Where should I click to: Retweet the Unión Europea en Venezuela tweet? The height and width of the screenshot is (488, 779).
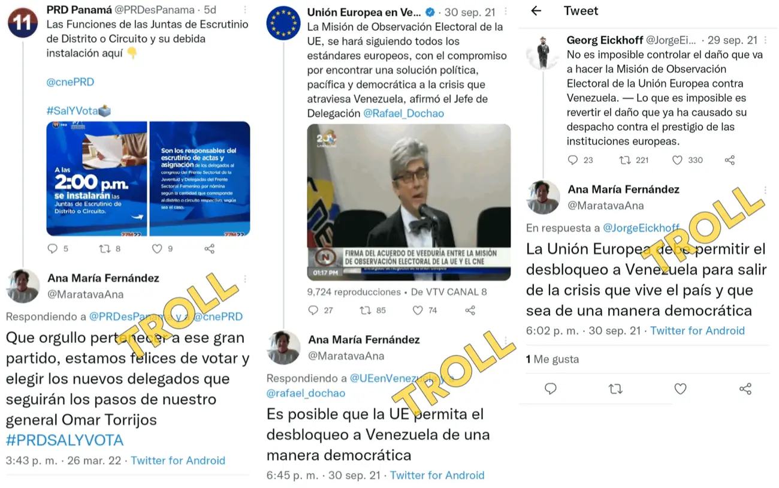click(366, 310)
